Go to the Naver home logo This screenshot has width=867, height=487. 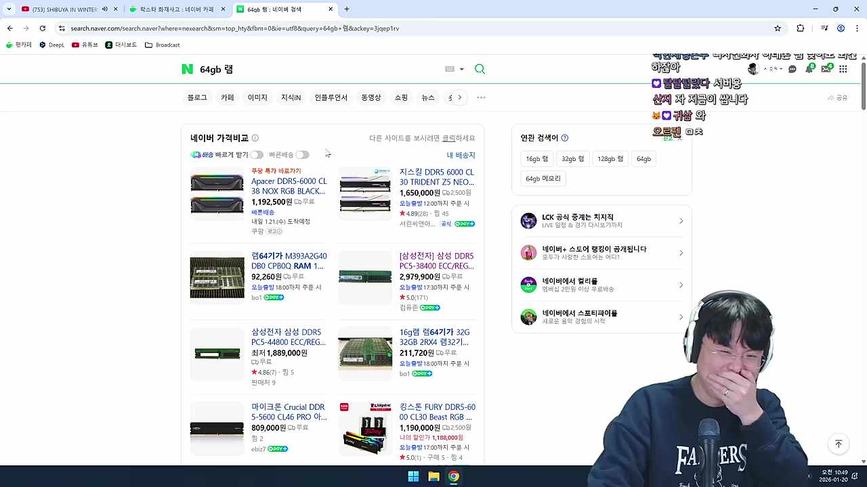click(x=188, y=69)
